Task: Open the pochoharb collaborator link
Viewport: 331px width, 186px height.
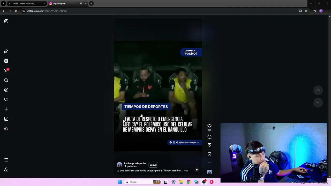Action: point(132,166)
